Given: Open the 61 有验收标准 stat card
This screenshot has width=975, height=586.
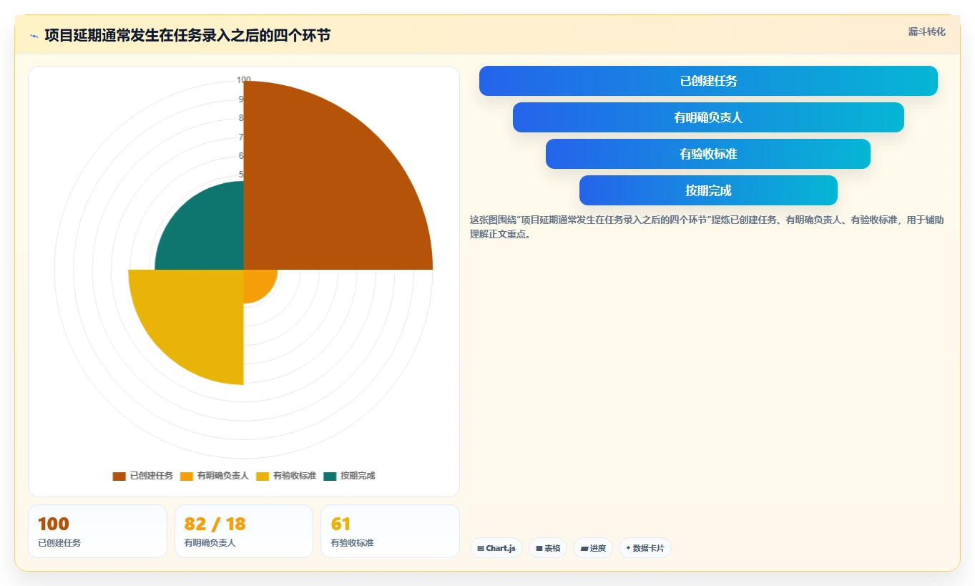Looking at the screenshot, I should tap(391, 531).
